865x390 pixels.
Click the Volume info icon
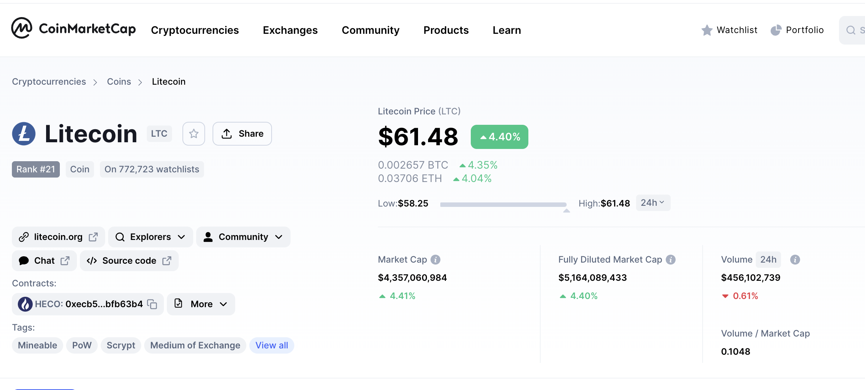[795, 260]
